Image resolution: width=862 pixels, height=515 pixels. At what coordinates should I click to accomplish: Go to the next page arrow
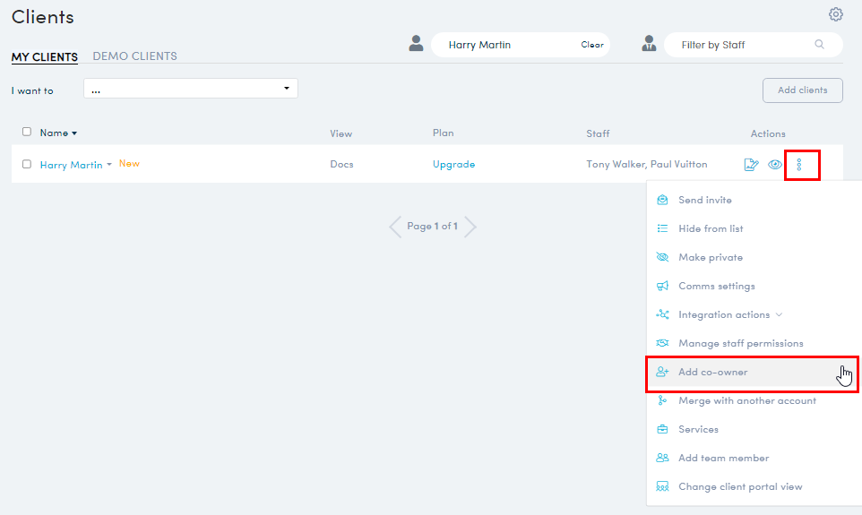470,227
